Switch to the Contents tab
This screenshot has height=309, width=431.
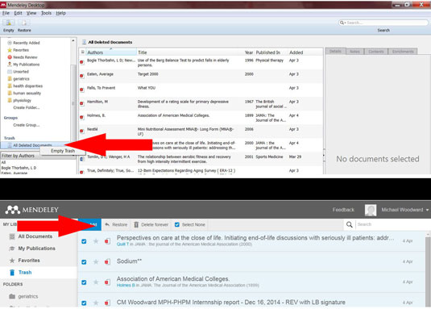tap(375, 51)
